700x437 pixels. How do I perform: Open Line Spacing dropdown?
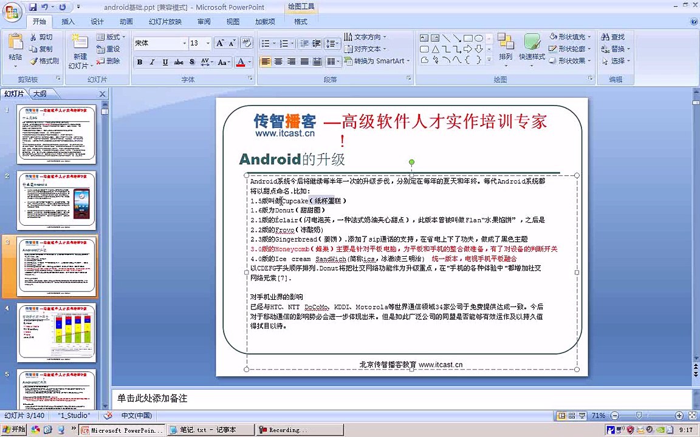click(332, 43)
